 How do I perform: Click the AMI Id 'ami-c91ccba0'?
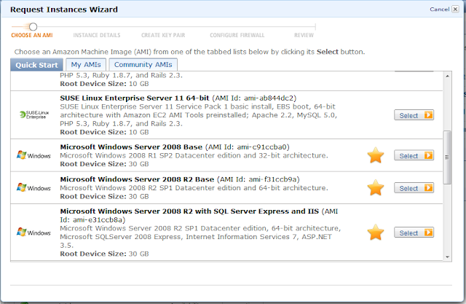(261, 147)
